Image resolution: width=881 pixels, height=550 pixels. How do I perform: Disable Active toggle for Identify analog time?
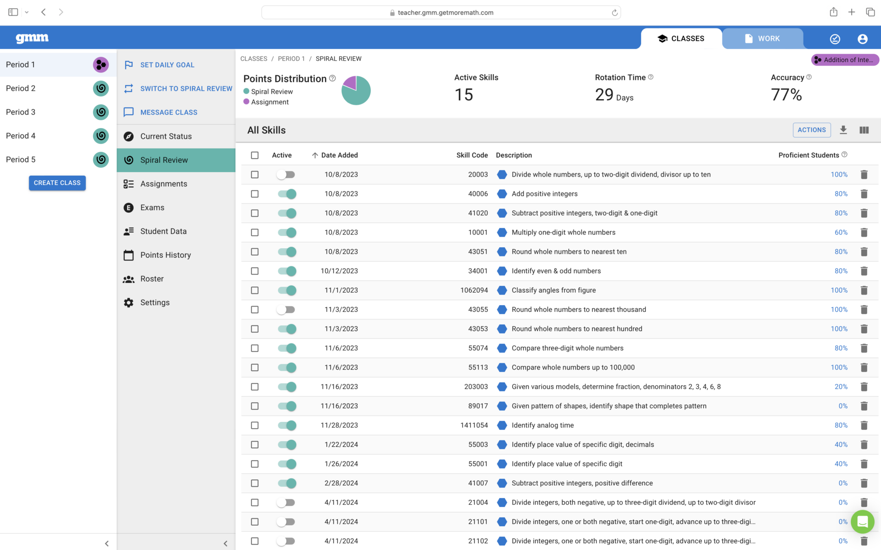[x=287, y=425]
